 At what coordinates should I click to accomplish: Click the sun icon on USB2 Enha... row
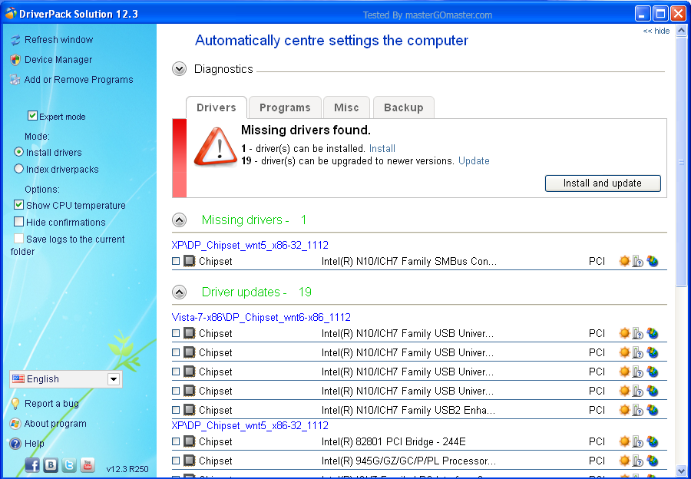(x=624, y=410)
